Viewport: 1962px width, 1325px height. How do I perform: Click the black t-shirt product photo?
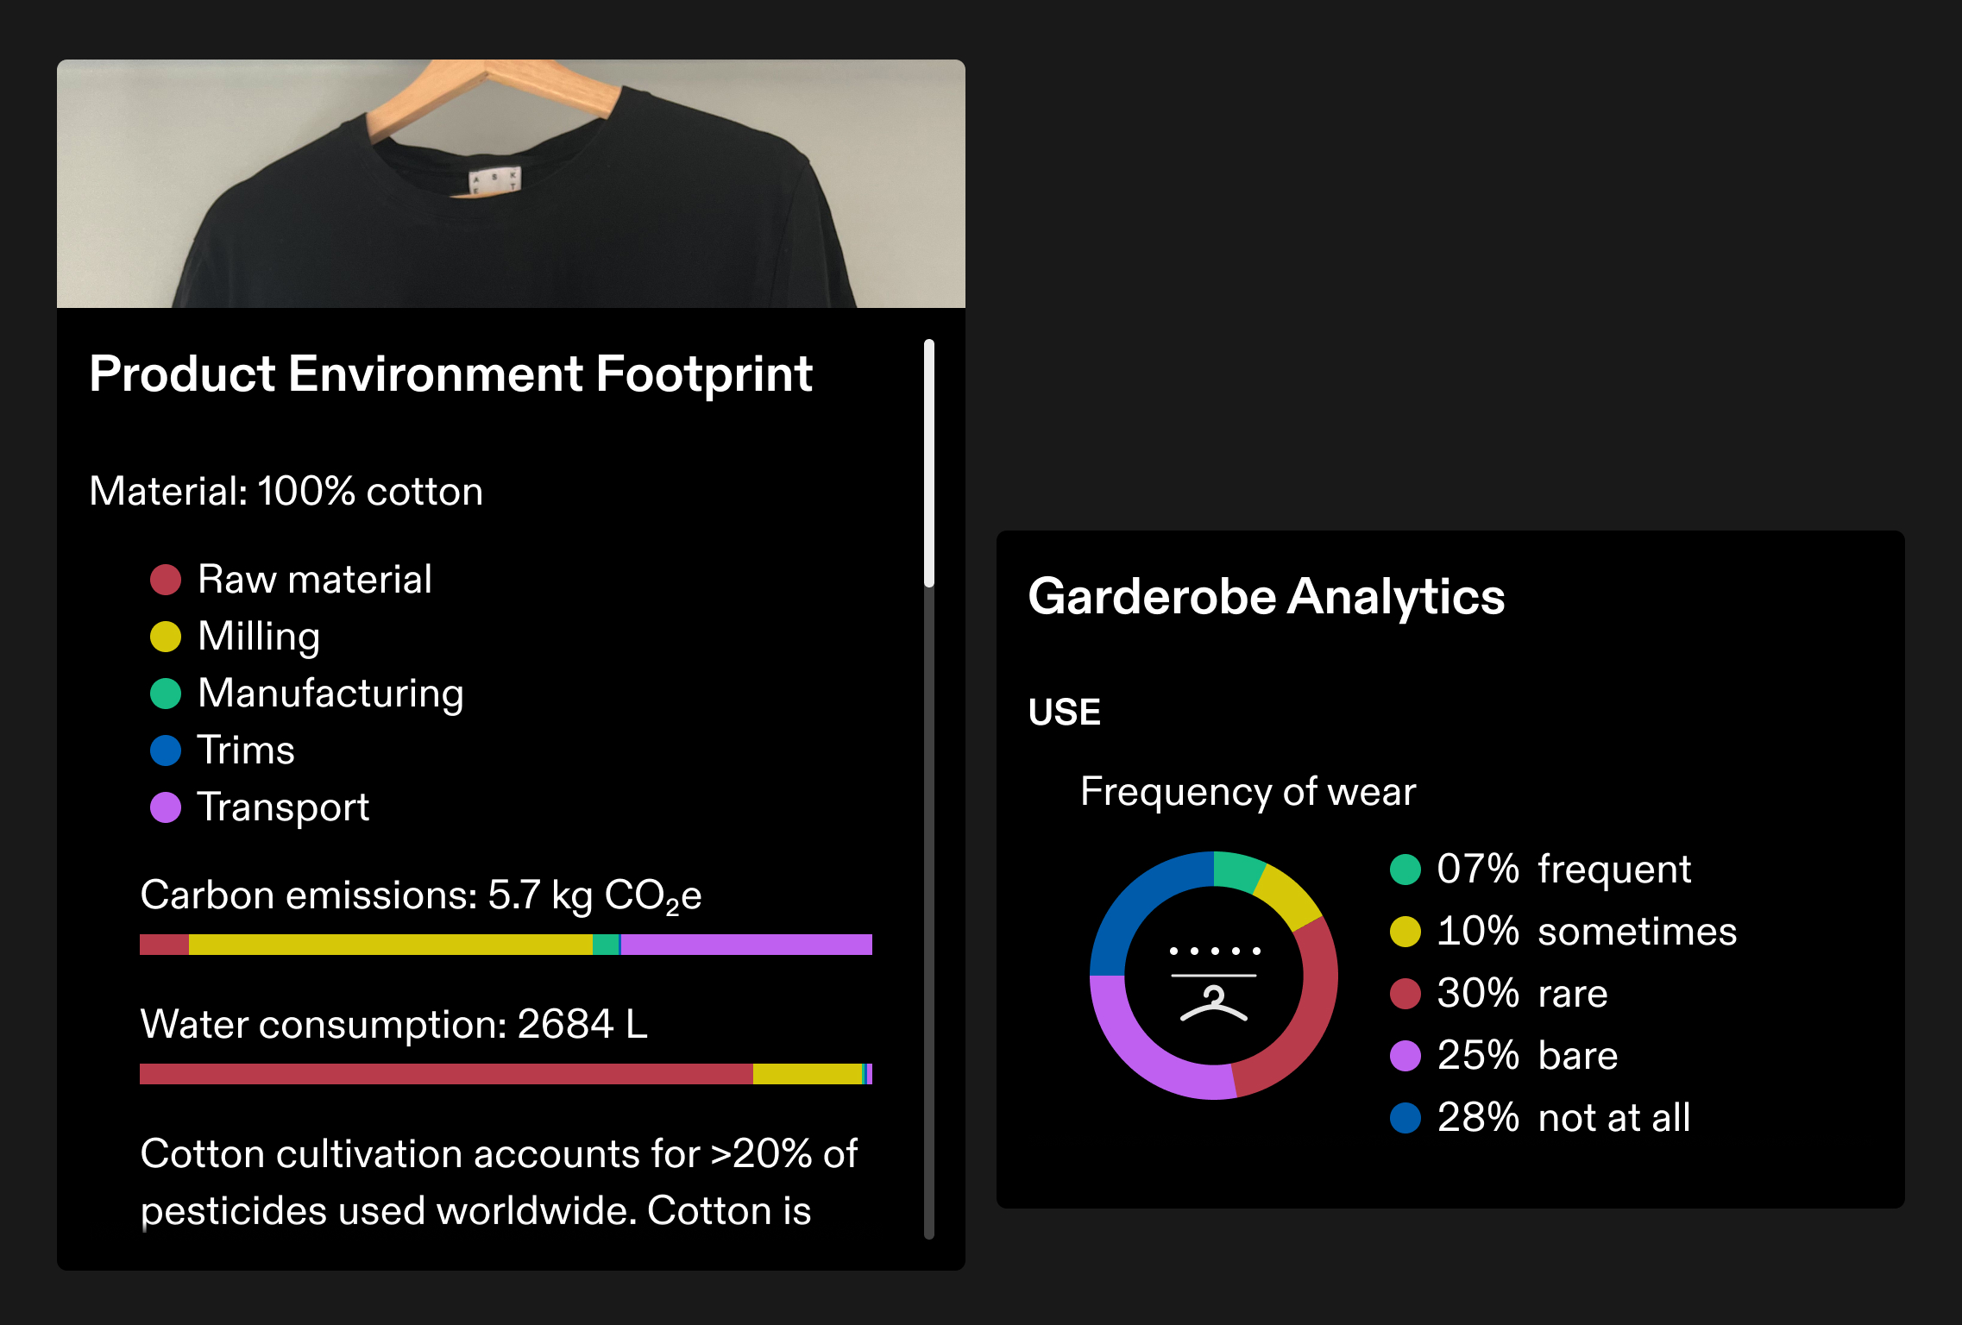511,184
